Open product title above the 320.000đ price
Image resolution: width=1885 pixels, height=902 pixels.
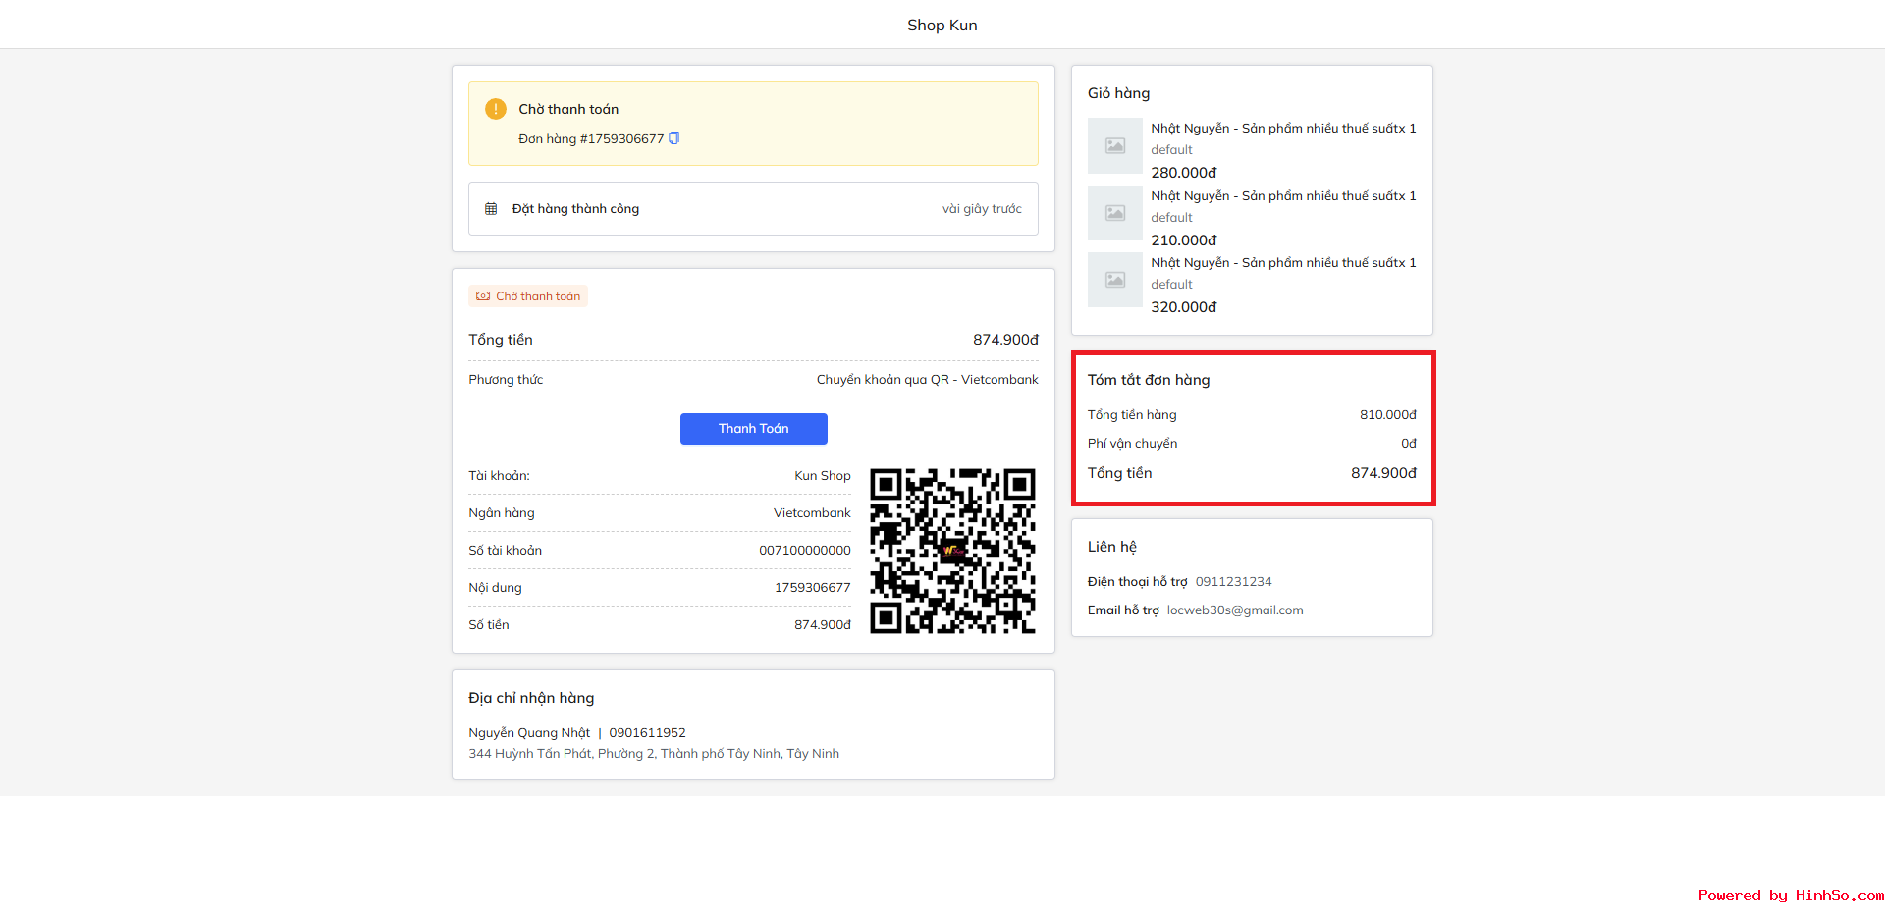click(1282, 263)
